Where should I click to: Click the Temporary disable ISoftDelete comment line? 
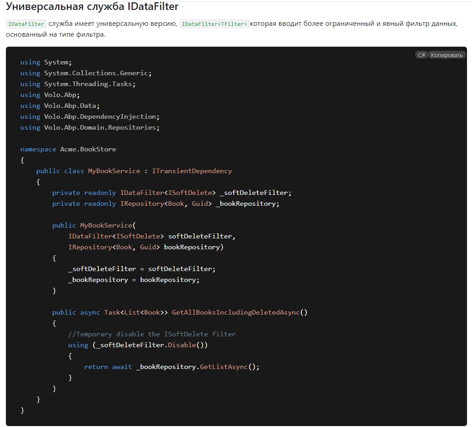[x=152, y=334]
